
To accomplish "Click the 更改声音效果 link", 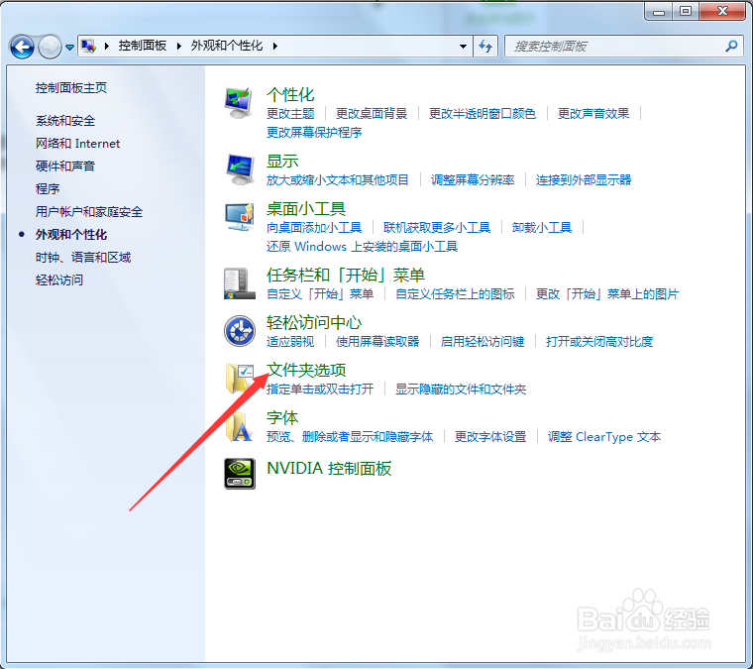I will coord(593,113).
